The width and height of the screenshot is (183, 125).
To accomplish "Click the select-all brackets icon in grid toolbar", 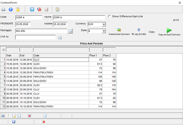I will (19, 116).
